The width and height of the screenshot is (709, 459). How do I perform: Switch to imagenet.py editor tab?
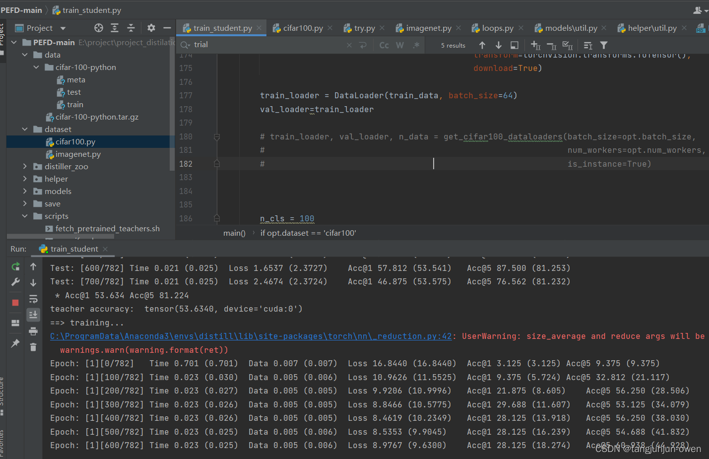click(x=428, y=28)
